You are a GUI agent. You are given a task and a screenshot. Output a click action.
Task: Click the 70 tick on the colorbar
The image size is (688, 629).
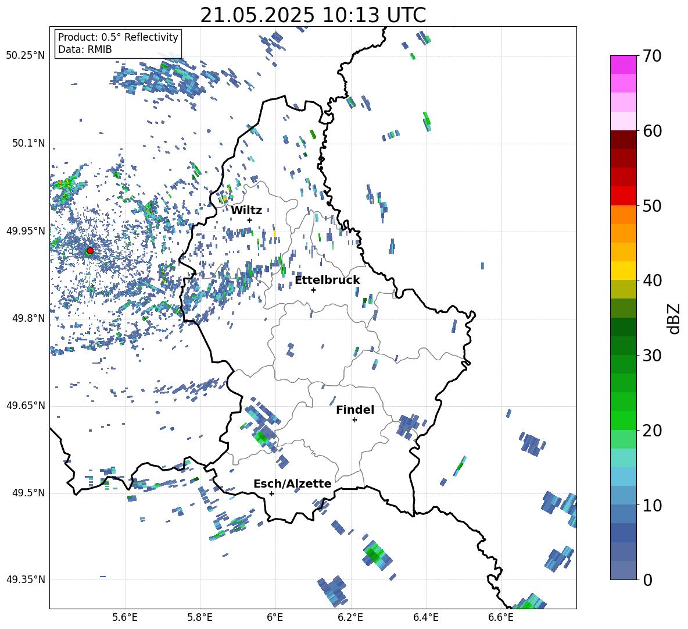652,56
